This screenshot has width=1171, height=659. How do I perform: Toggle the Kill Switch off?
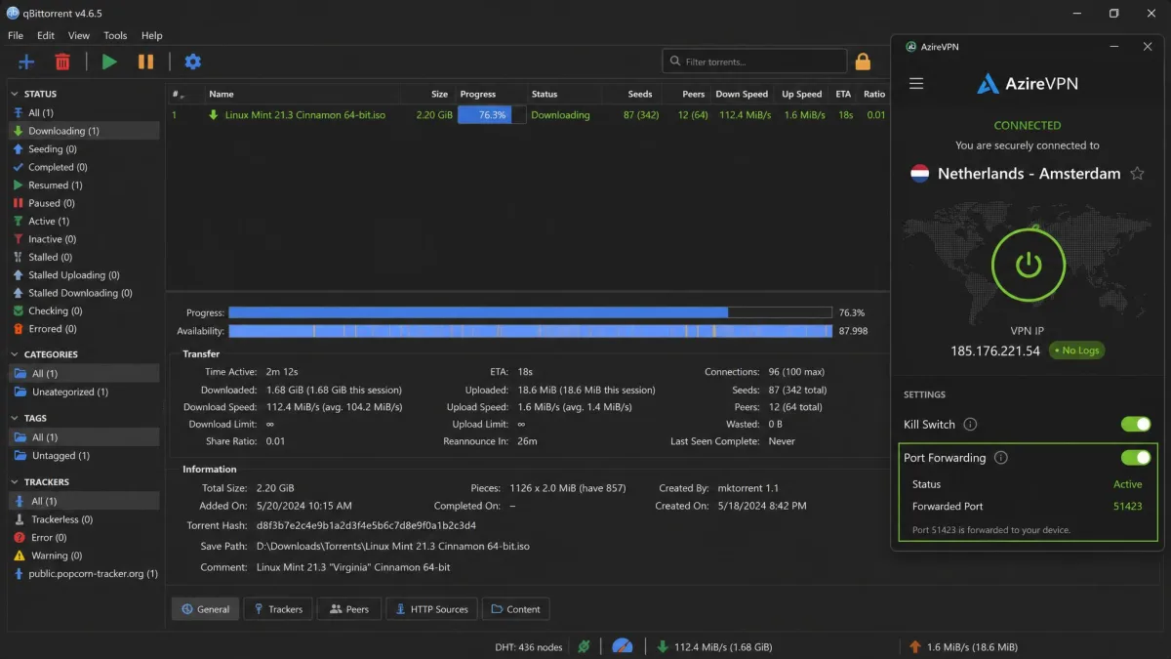pyautogui.click(x=1136, y=425)
